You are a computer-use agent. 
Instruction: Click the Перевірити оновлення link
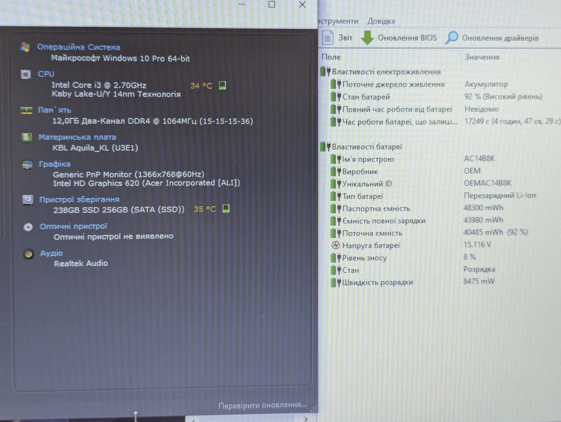click(263, 405)
